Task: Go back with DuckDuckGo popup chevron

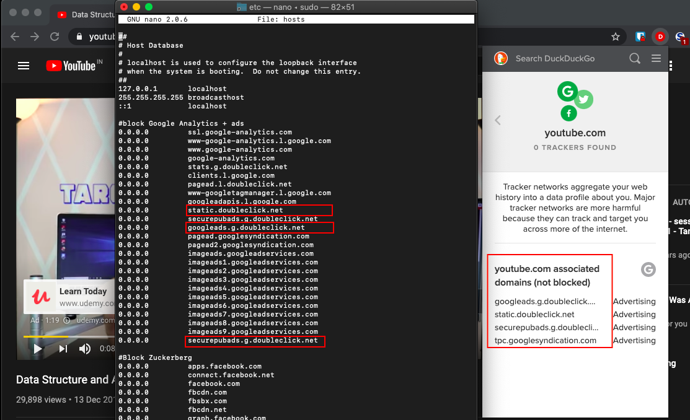Action: point(498,121)
